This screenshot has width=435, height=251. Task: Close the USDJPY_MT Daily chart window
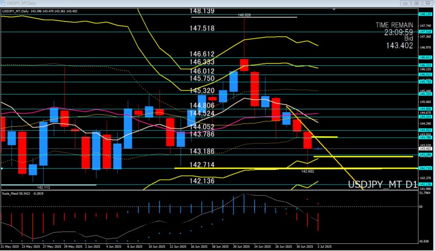[427, 3]
